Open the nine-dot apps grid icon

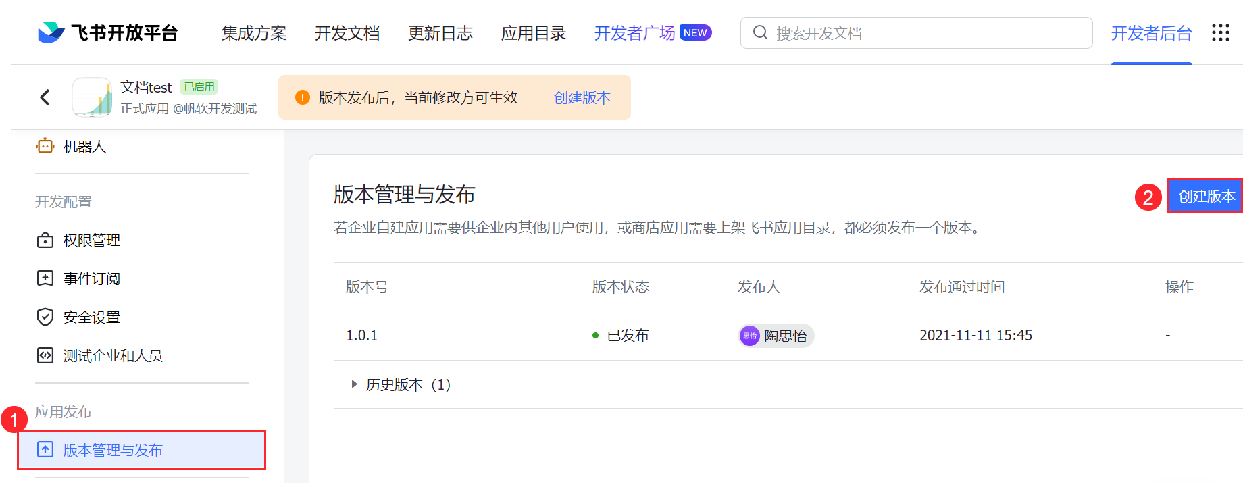point(1220,32)
